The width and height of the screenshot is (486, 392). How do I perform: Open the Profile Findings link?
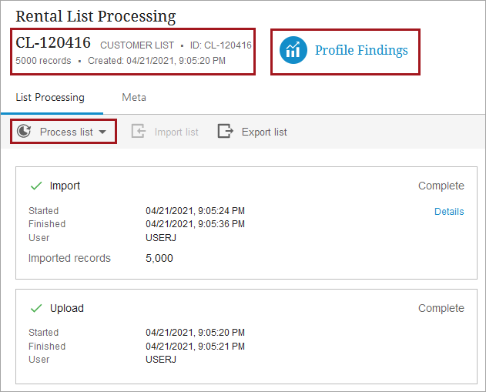[361, 51]
